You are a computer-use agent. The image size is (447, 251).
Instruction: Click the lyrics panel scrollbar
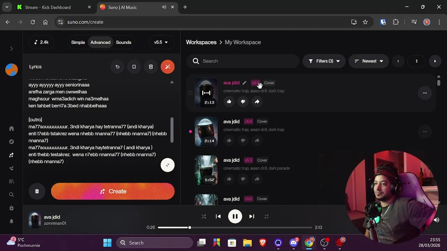pos(171,130)
